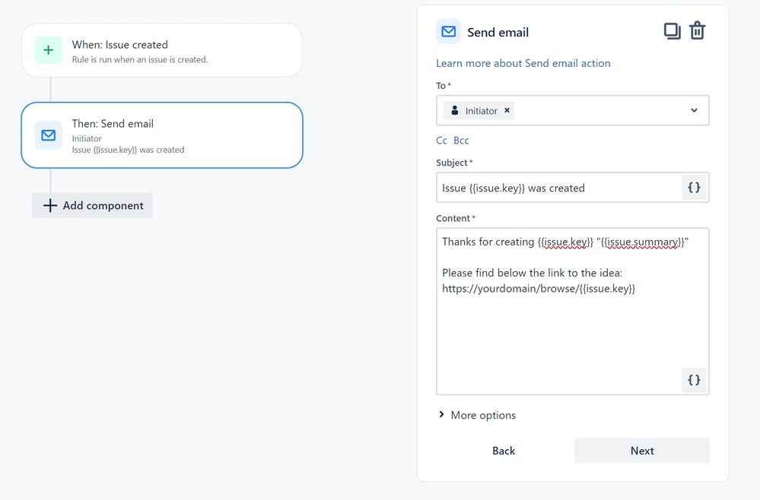
Task: Click the trash delete icon
Action: pos(697,31)
